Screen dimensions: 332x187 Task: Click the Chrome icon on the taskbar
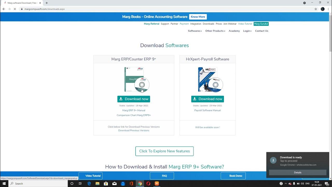click(x=140, y=184)
